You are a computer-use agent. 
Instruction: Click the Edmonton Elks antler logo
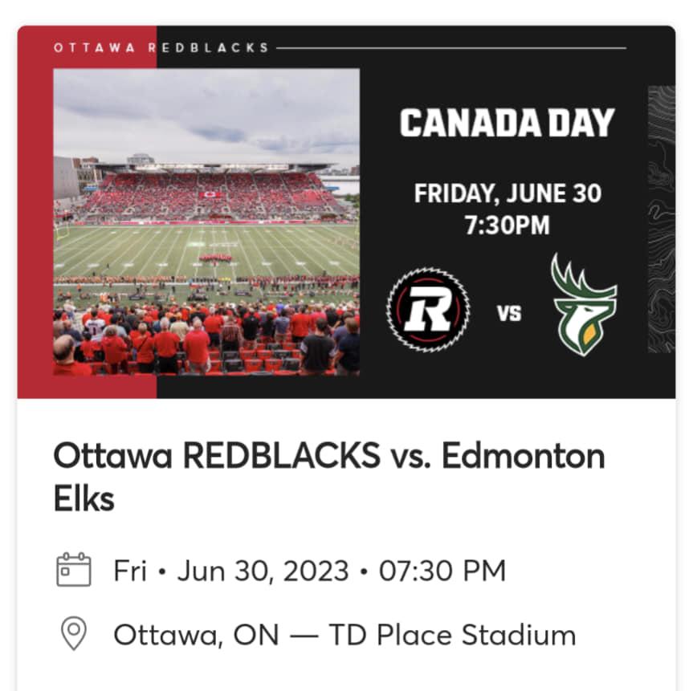click(584, 305)
